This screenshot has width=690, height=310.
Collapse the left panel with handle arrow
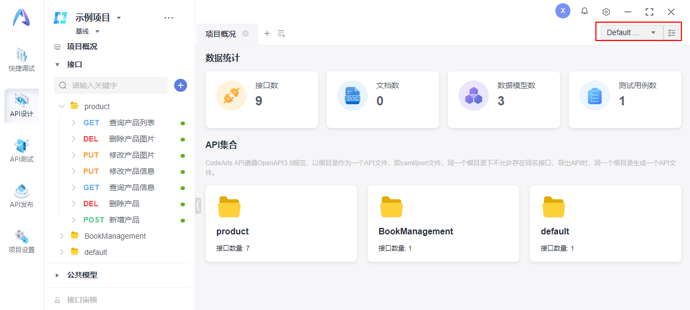point(198,205)
